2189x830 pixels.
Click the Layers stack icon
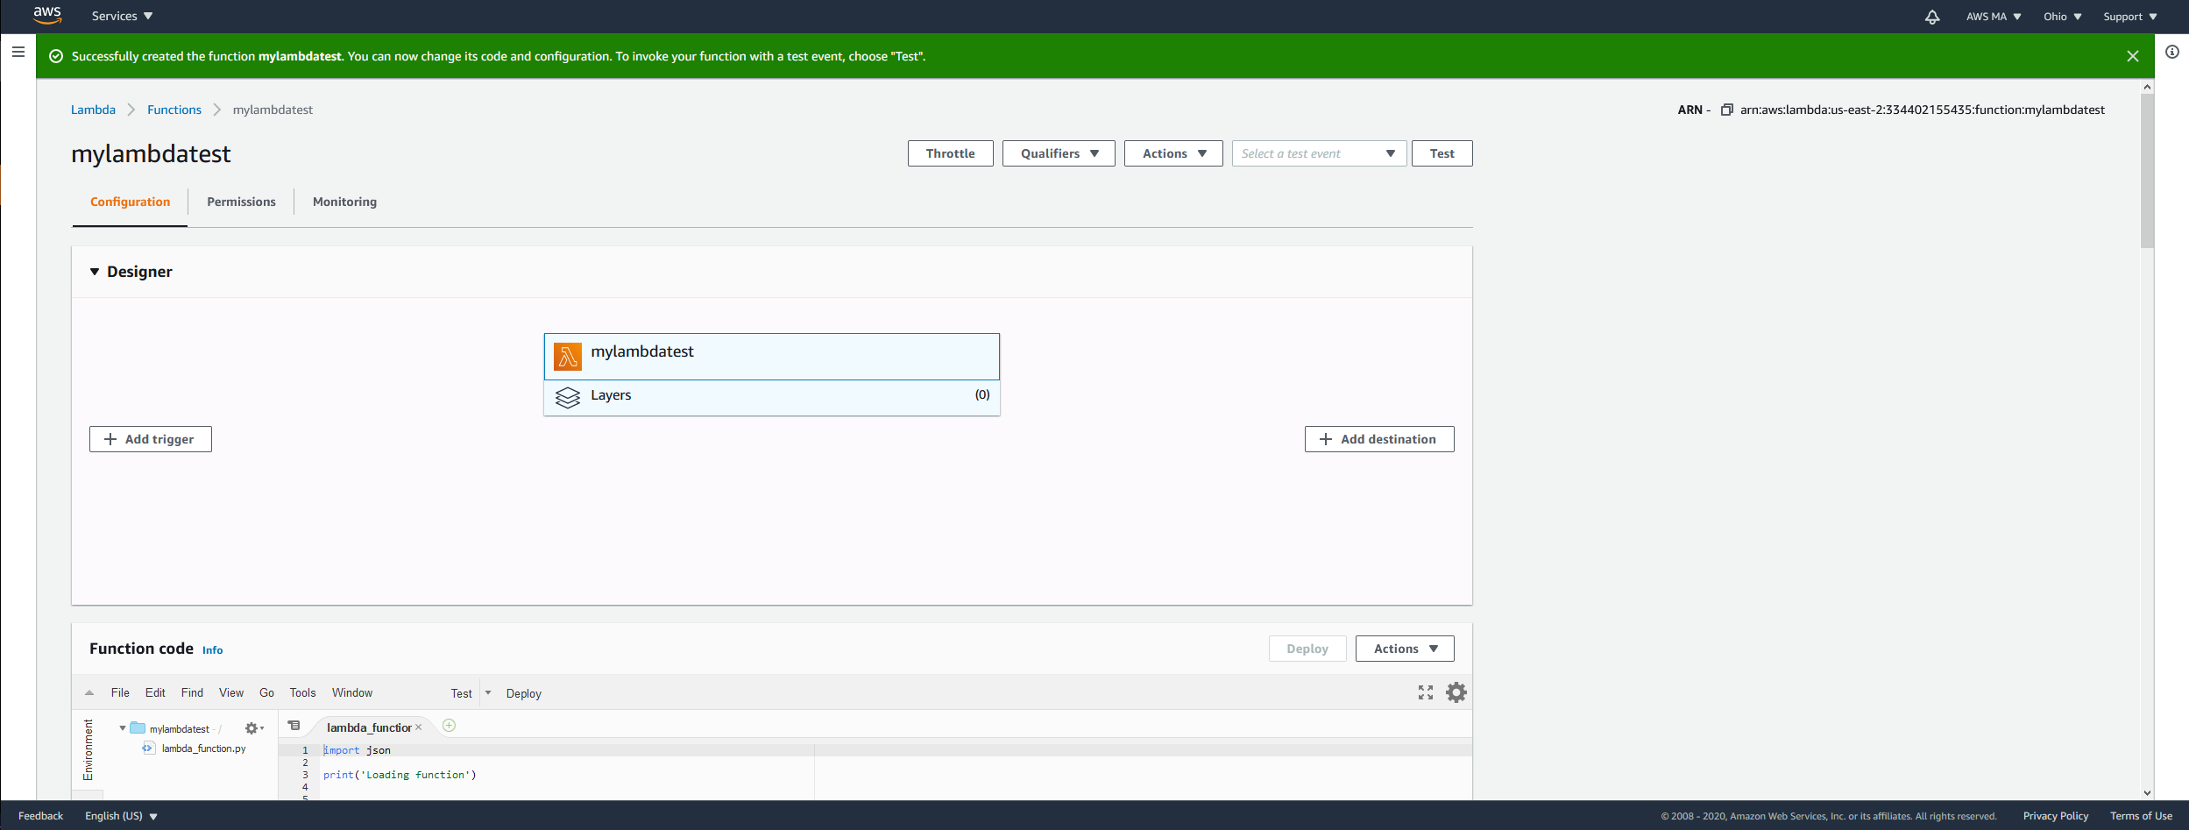(568, 397)
